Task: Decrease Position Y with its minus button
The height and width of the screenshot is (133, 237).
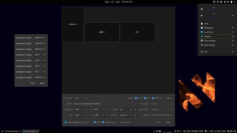Action: point(103,109)
